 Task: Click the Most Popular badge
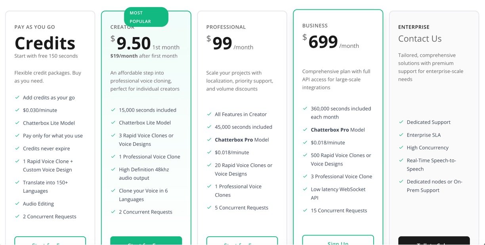[x=146, y=17]
